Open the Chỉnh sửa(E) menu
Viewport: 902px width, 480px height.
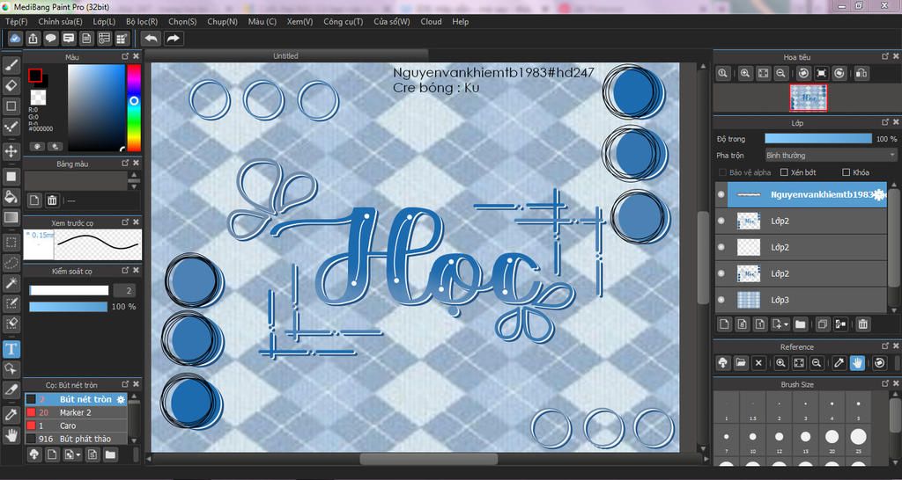click(x=61, y=21)
